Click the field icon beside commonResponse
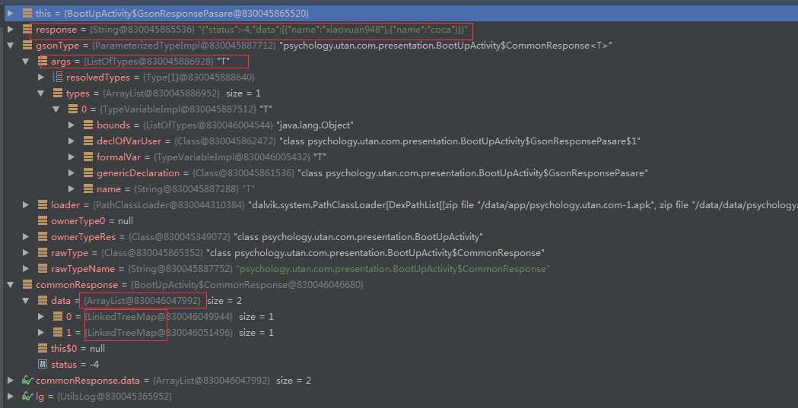 point(27,285)
